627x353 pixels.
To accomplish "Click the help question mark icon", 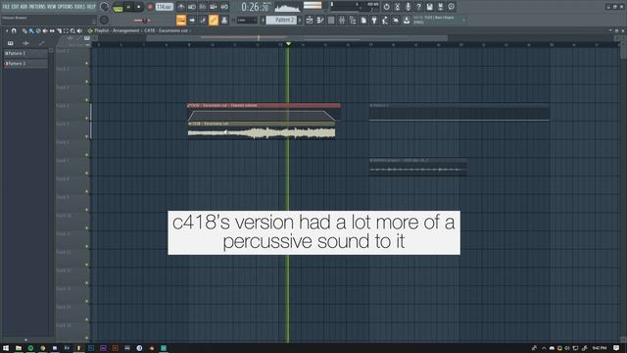I will 418,7.
